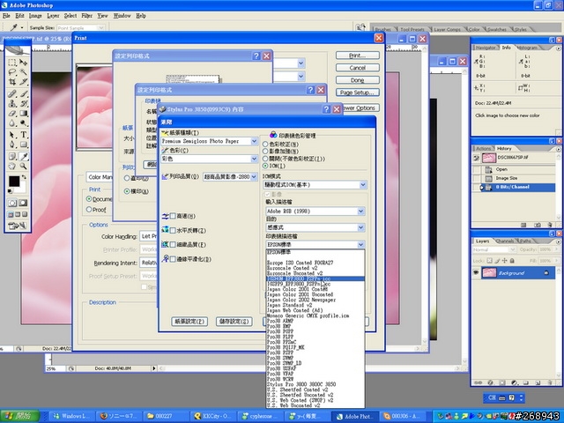Select the Lasso tool

(12, 72)
